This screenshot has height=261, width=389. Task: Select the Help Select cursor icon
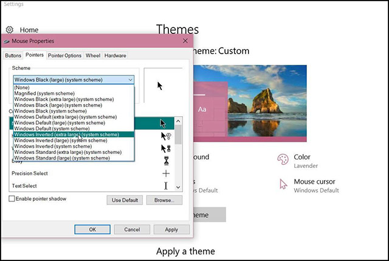point(165,136)
